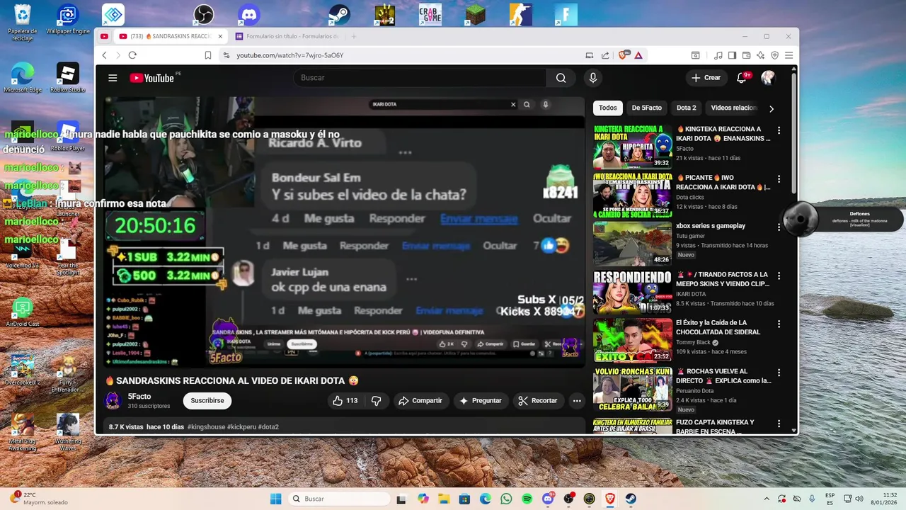906x510 pixels.
Task: Open options for FUZO CAPTA KINGTEKA video
Action: click(779, 424)
